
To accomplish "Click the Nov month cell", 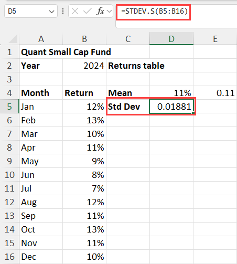I will pos(41,243).
